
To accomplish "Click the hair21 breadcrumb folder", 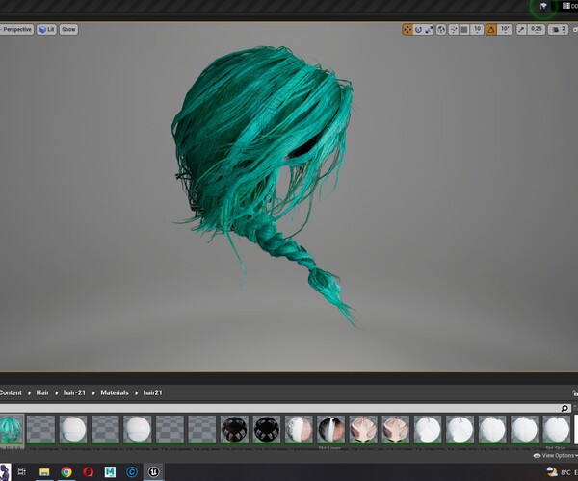I will (x=152, y=392).
